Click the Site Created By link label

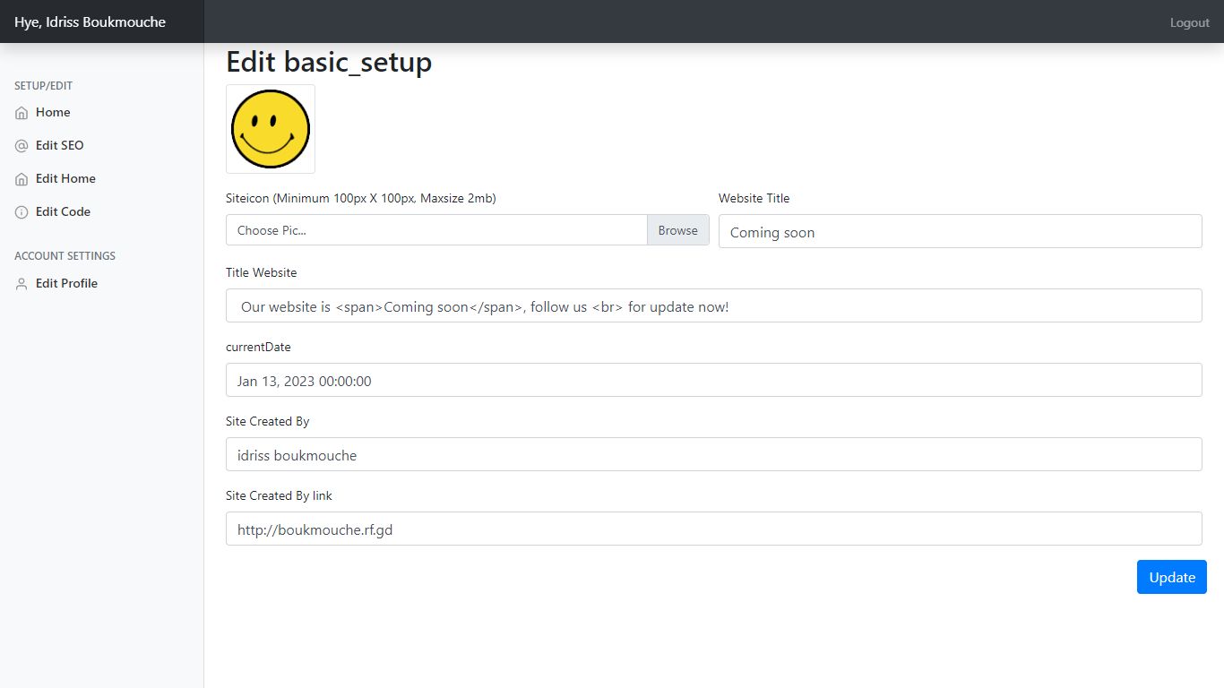point(280,495)
